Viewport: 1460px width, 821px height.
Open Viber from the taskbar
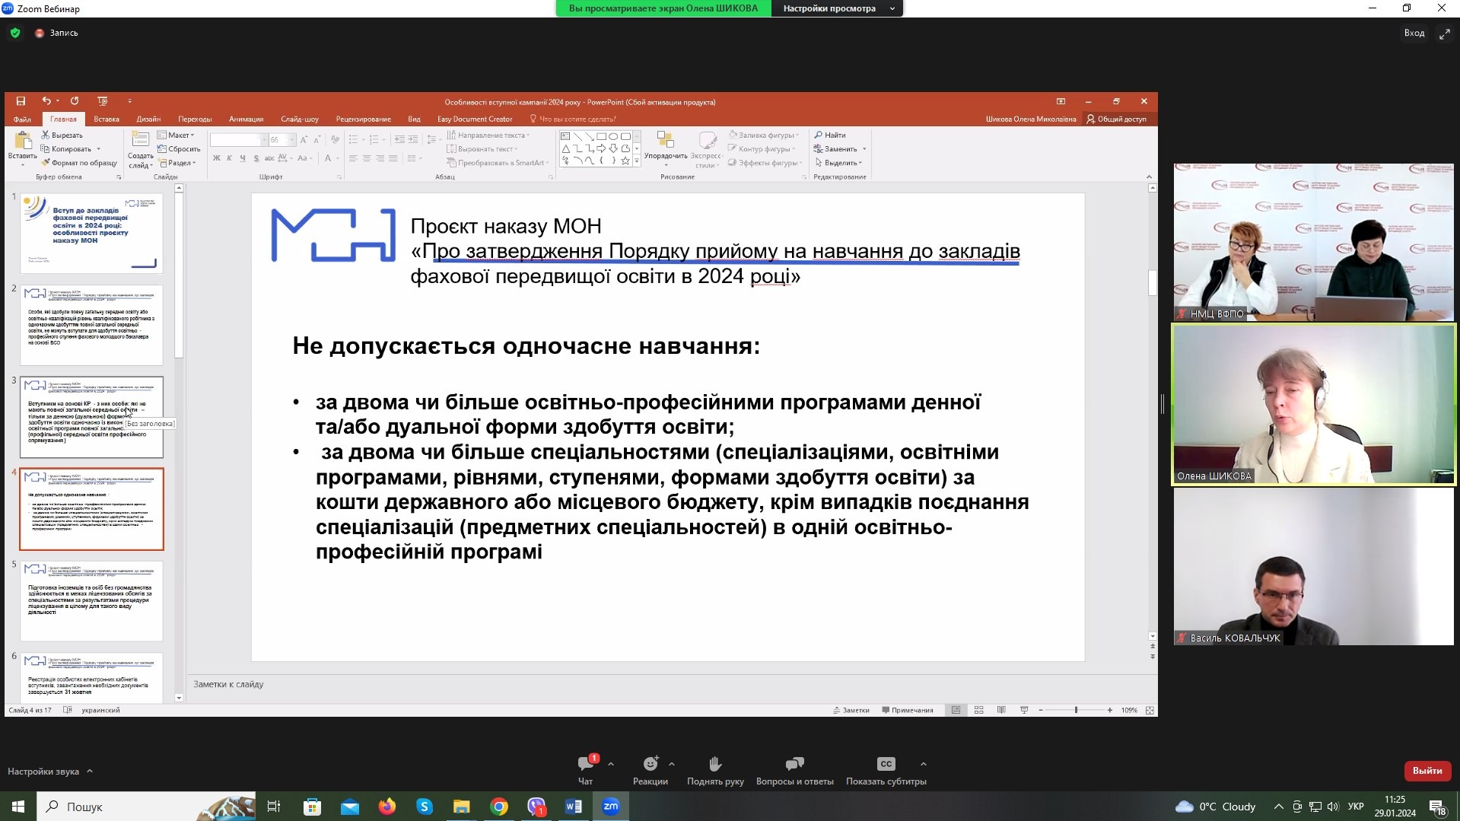coord(536,807)
